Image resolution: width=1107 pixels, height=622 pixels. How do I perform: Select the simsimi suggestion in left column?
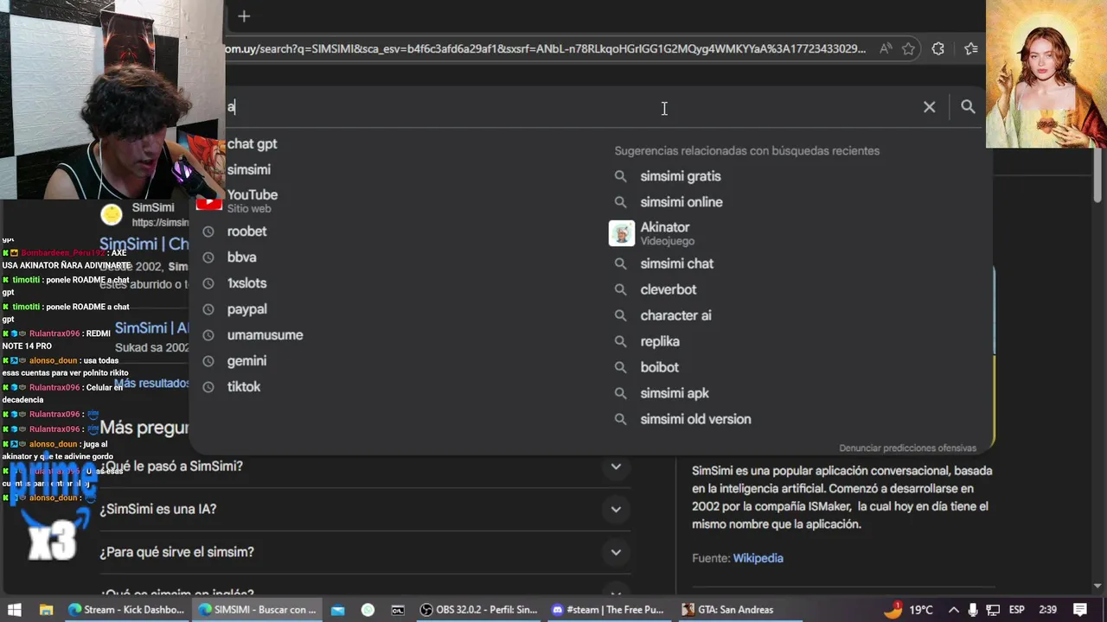249,170
